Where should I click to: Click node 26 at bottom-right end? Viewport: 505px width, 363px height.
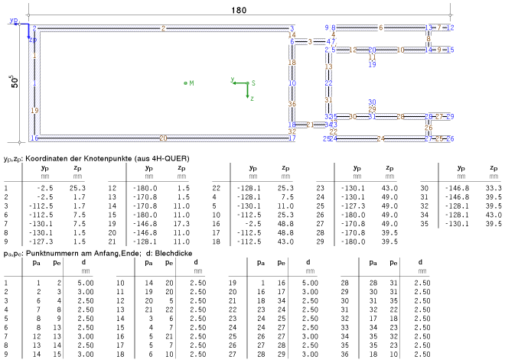coord(451,139)
